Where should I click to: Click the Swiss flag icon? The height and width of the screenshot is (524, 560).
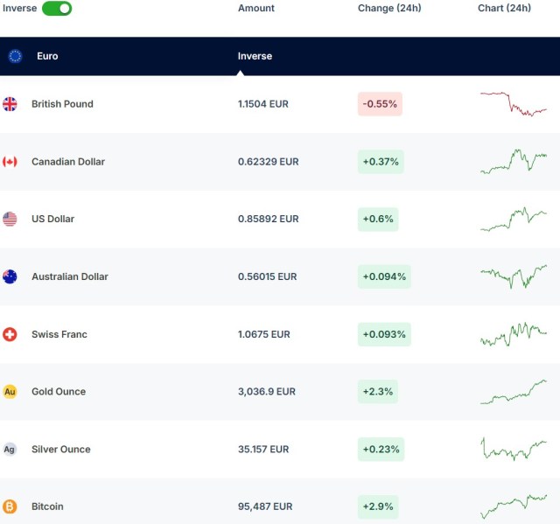click(x=10, y=334)
